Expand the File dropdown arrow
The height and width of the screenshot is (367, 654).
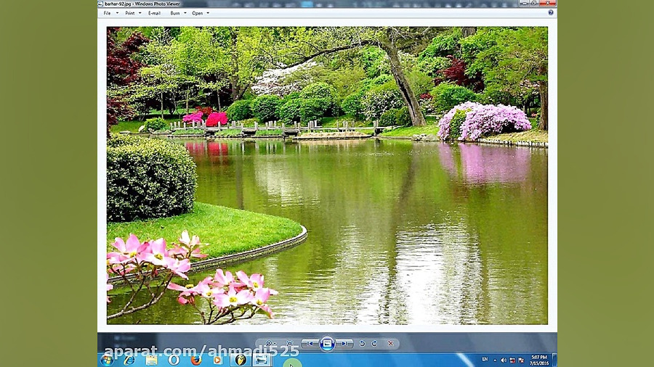pos(117,13)
